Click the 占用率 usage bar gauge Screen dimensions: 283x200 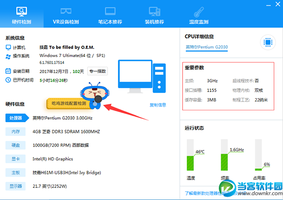(x=258, y=155)
